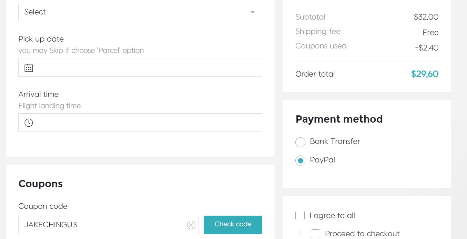The width and height of the screenshot is (467, 239).
Task: Click the Coupons section heading
Action: click(41, 184)
